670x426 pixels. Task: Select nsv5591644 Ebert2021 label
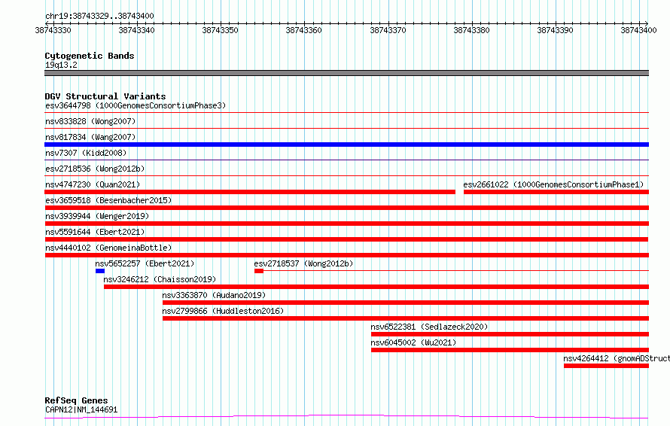(x=95, y=232)
